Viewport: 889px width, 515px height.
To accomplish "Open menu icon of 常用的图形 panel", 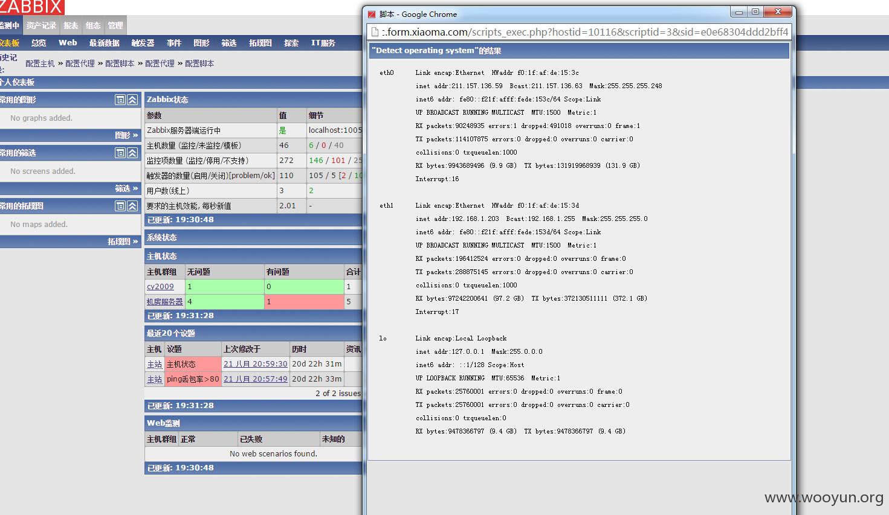I will coord(120,100).
